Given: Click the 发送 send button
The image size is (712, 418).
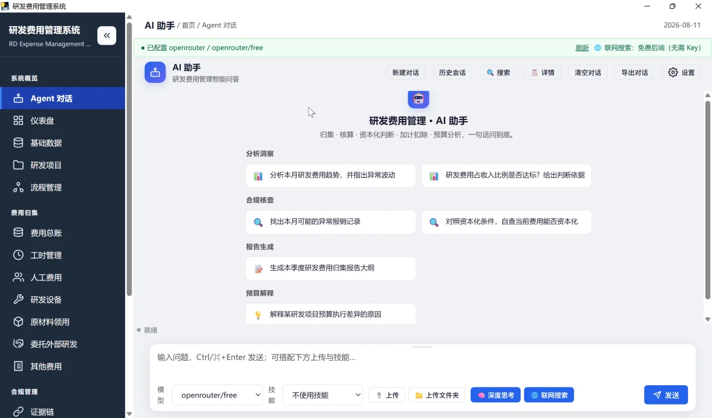Looking at the screenshot, I should coord(666,395).
